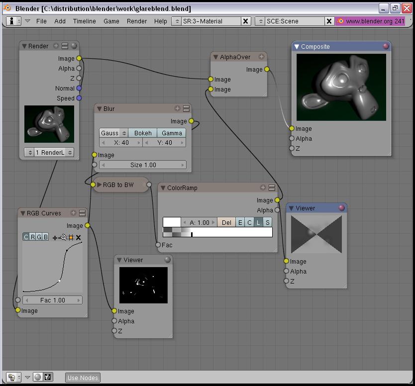Delete the SCE:Scene with X button
Screen dimensions: 415x386
tap(329, 21)
